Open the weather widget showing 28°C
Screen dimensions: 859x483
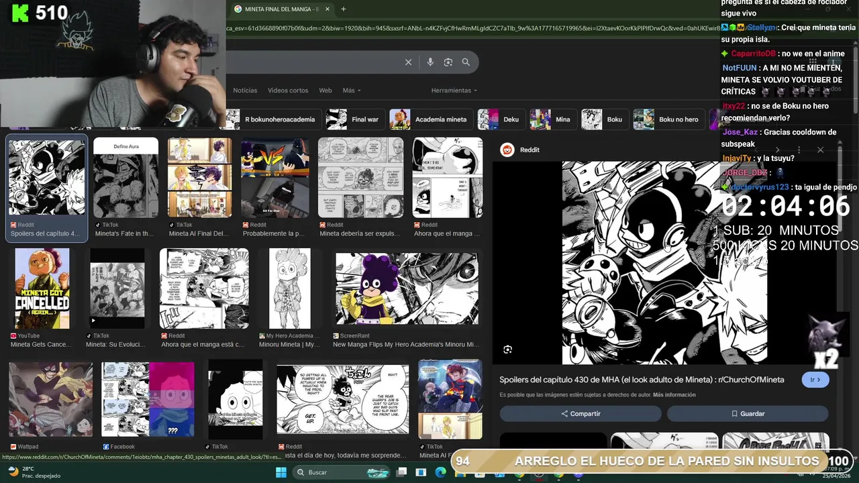(32, 472)
